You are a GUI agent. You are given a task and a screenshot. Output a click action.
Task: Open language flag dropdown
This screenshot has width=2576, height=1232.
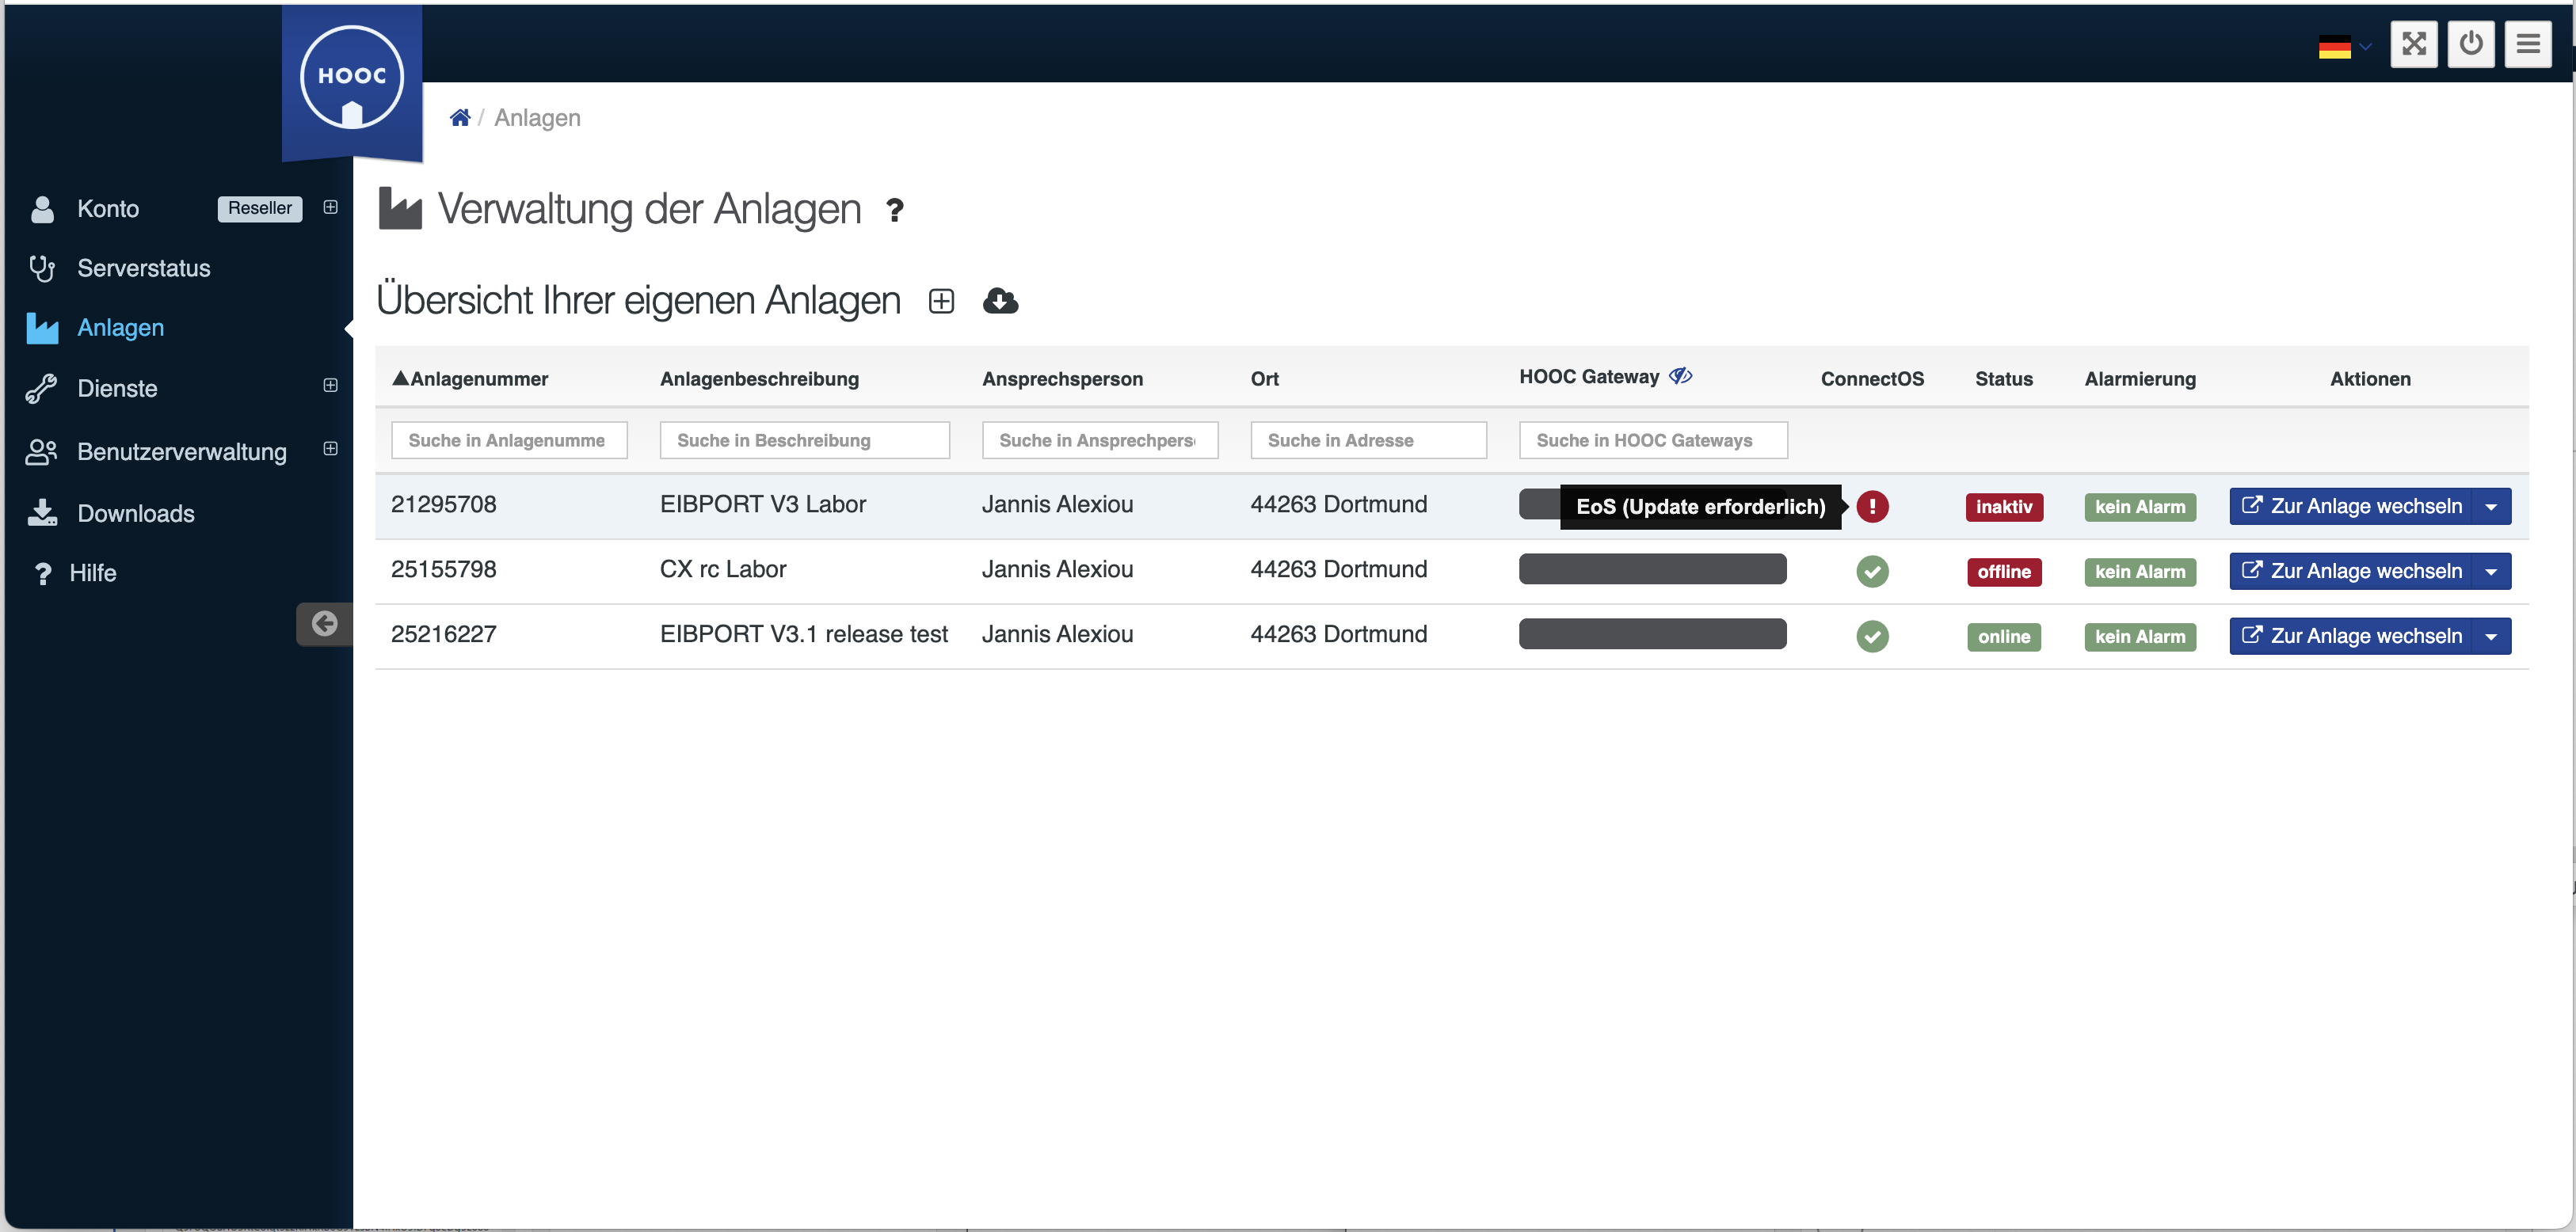[2343, 46]
